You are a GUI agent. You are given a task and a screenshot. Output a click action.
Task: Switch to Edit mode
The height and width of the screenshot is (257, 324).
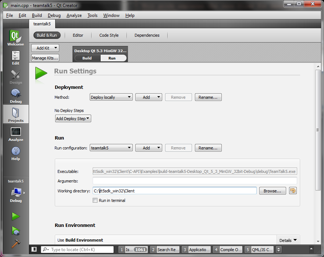click(15, 58)
